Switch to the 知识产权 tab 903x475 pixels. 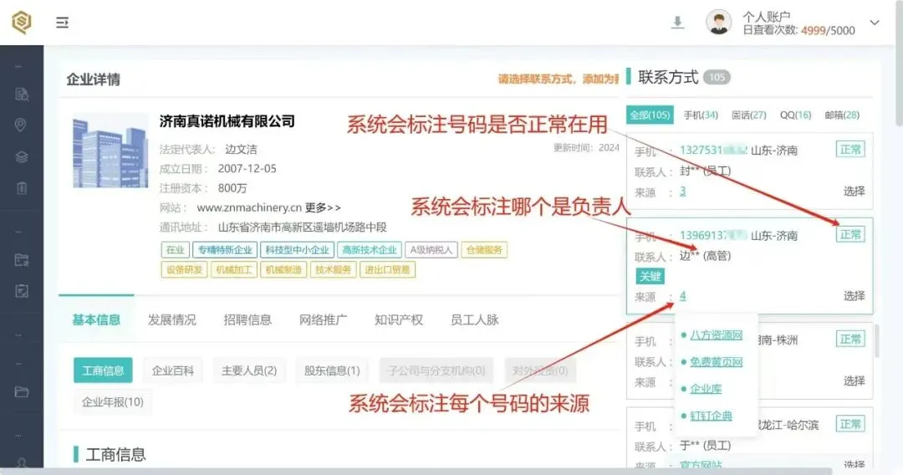pyautogui.click(x=399, y=319)
